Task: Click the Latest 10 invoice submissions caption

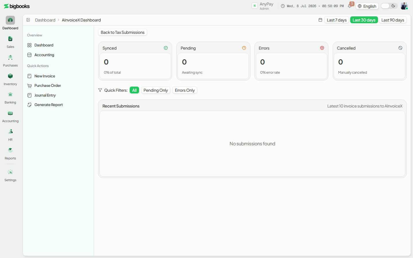Action: click(365, 106)
